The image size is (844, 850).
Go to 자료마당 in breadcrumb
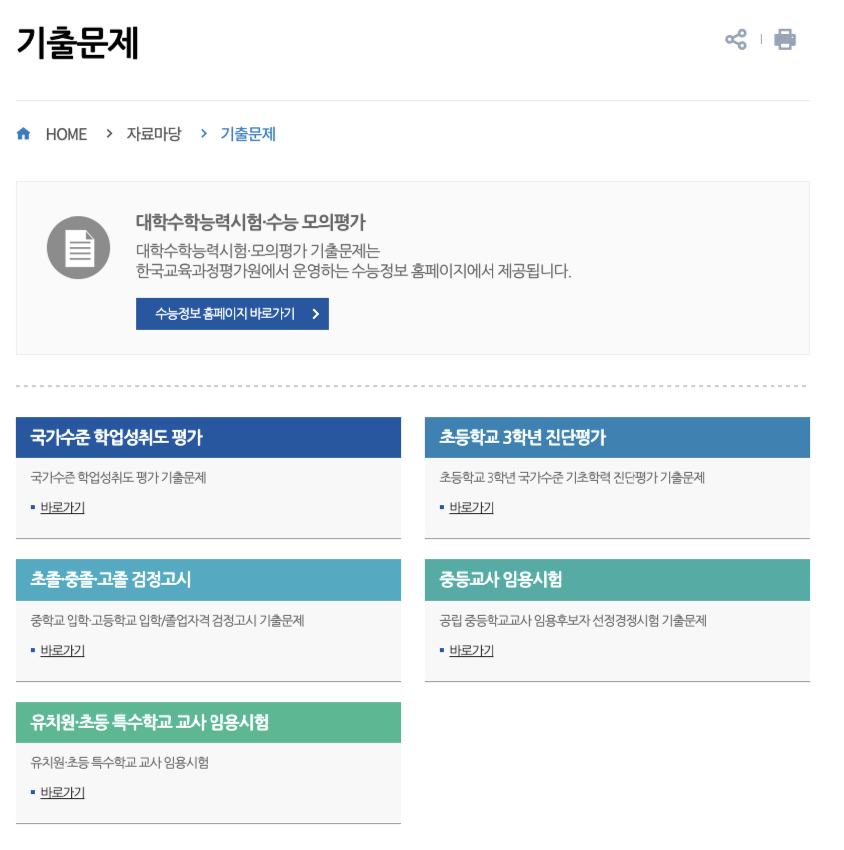153,134
